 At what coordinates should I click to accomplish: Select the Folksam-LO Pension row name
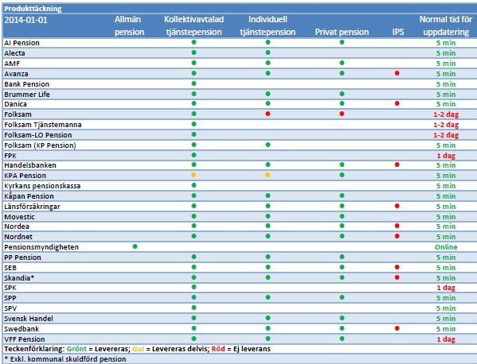38,135
